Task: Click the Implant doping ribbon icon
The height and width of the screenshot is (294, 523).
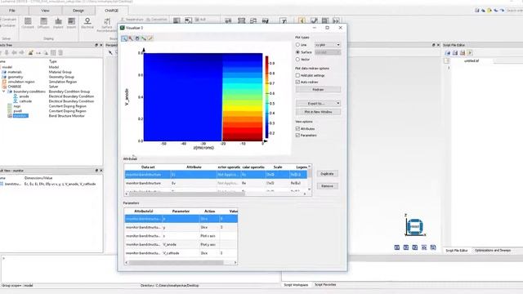Action: 58,23
